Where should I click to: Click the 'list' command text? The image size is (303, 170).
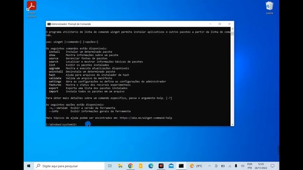tap(52, 65)
